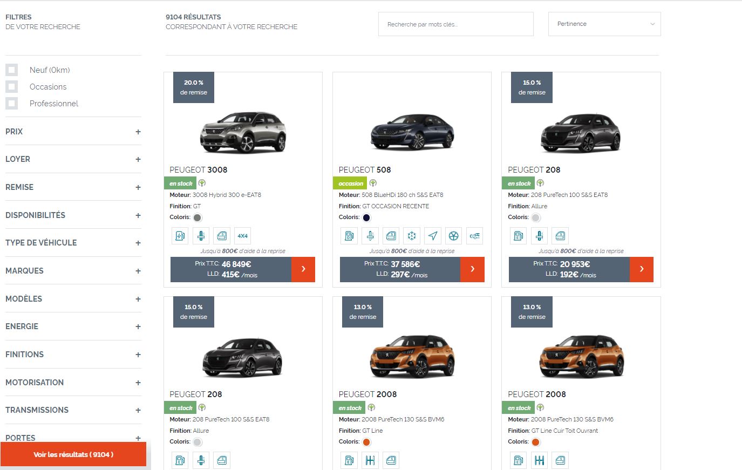Screen dimensions: 742x470
Task: Click the door icon on the Peugeot 3008 card
Action: coord(222,236)
